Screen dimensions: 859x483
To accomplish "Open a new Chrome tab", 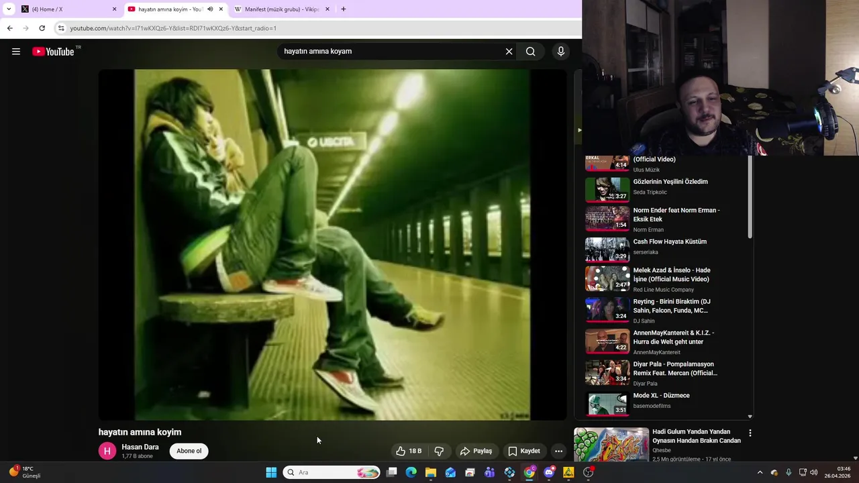I will click(x=343, y=9).
